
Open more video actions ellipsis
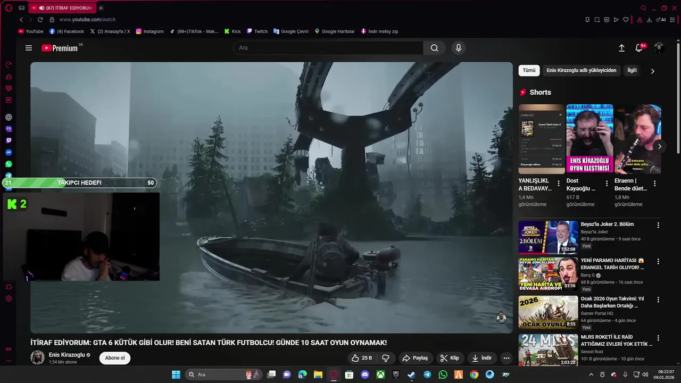tap(506, 358)
